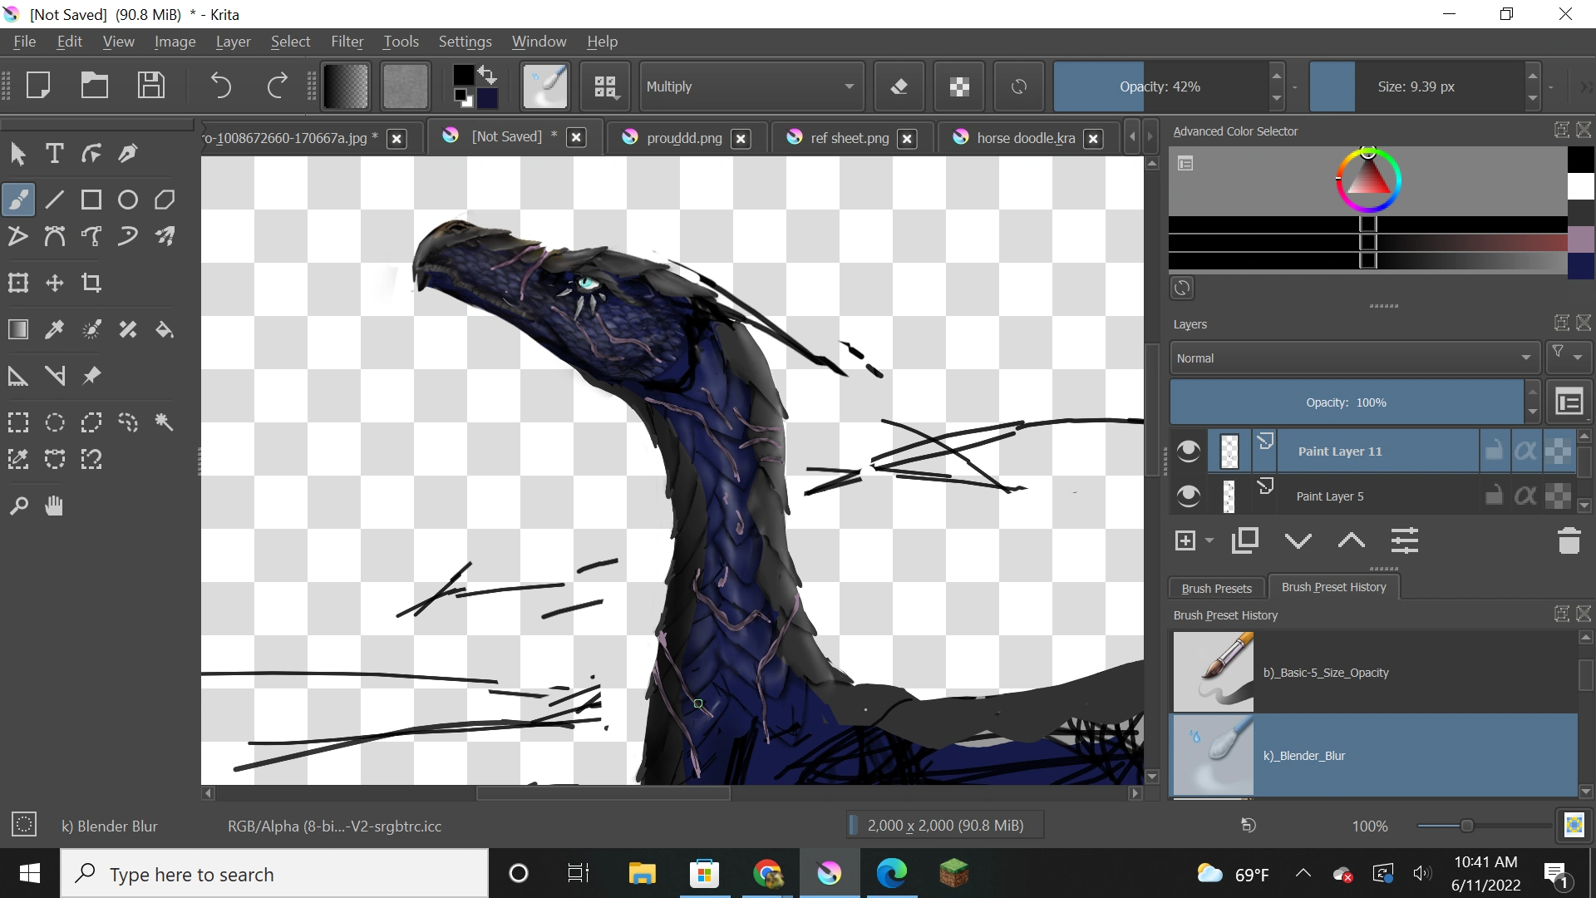Select the Transform tool
This screenshot has height=898, width=1596.
click(x=17, y=283)
